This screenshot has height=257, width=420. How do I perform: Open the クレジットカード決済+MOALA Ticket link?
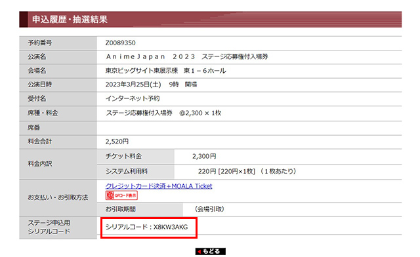pyautogui.click(x=159, y=186)
